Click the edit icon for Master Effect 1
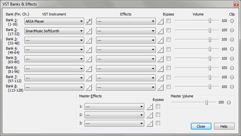Viewport: 241px width, 136px height. pos(150,107)
